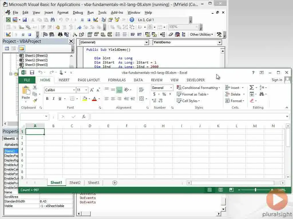Click the VBA toolbar Save icon

pos(25,20)
